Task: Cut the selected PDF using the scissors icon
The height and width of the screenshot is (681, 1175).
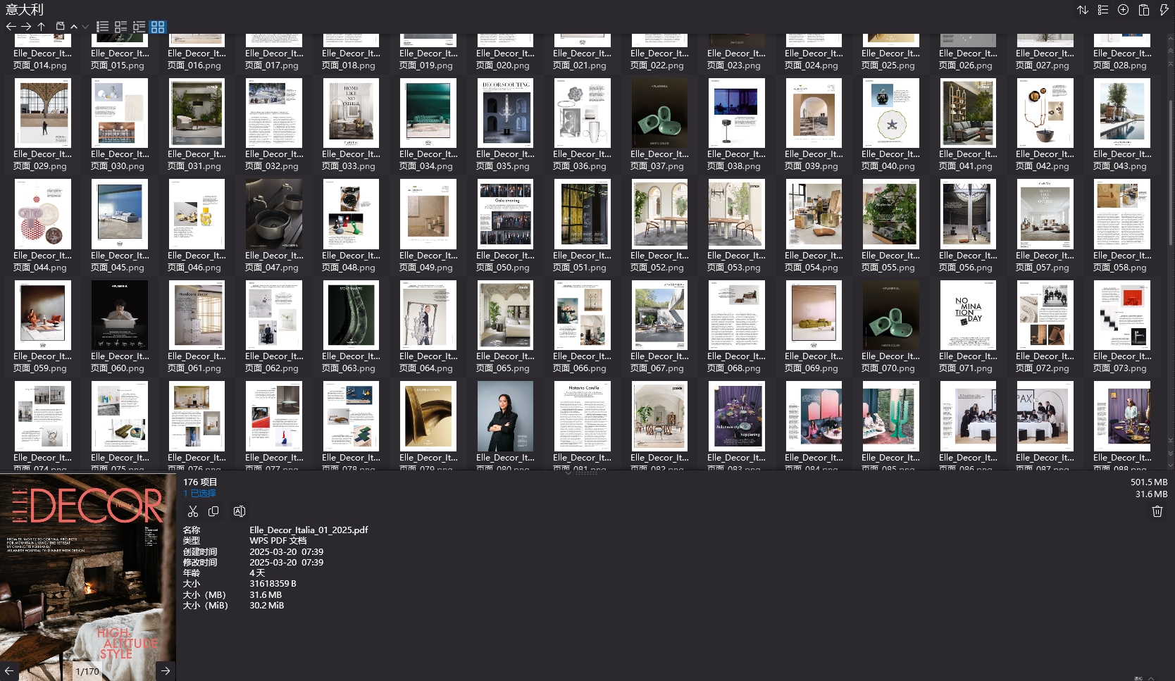Action: point(193,511)
